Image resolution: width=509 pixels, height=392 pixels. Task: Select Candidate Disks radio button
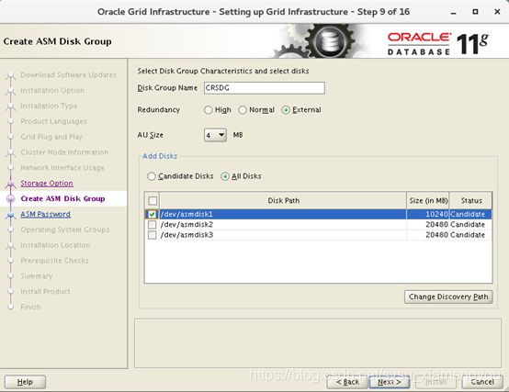(x=152, y=176)
